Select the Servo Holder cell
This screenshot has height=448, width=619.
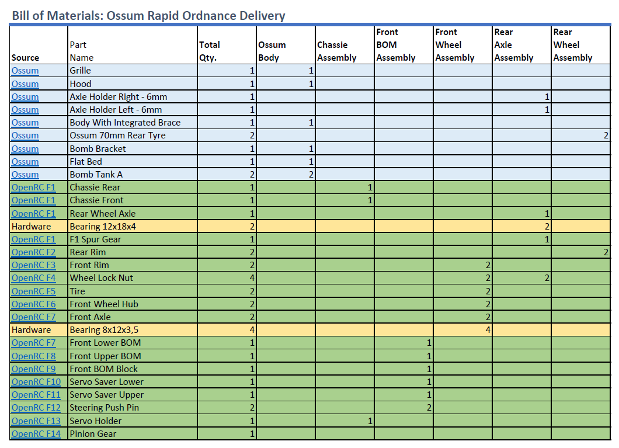tap(132, 421)
